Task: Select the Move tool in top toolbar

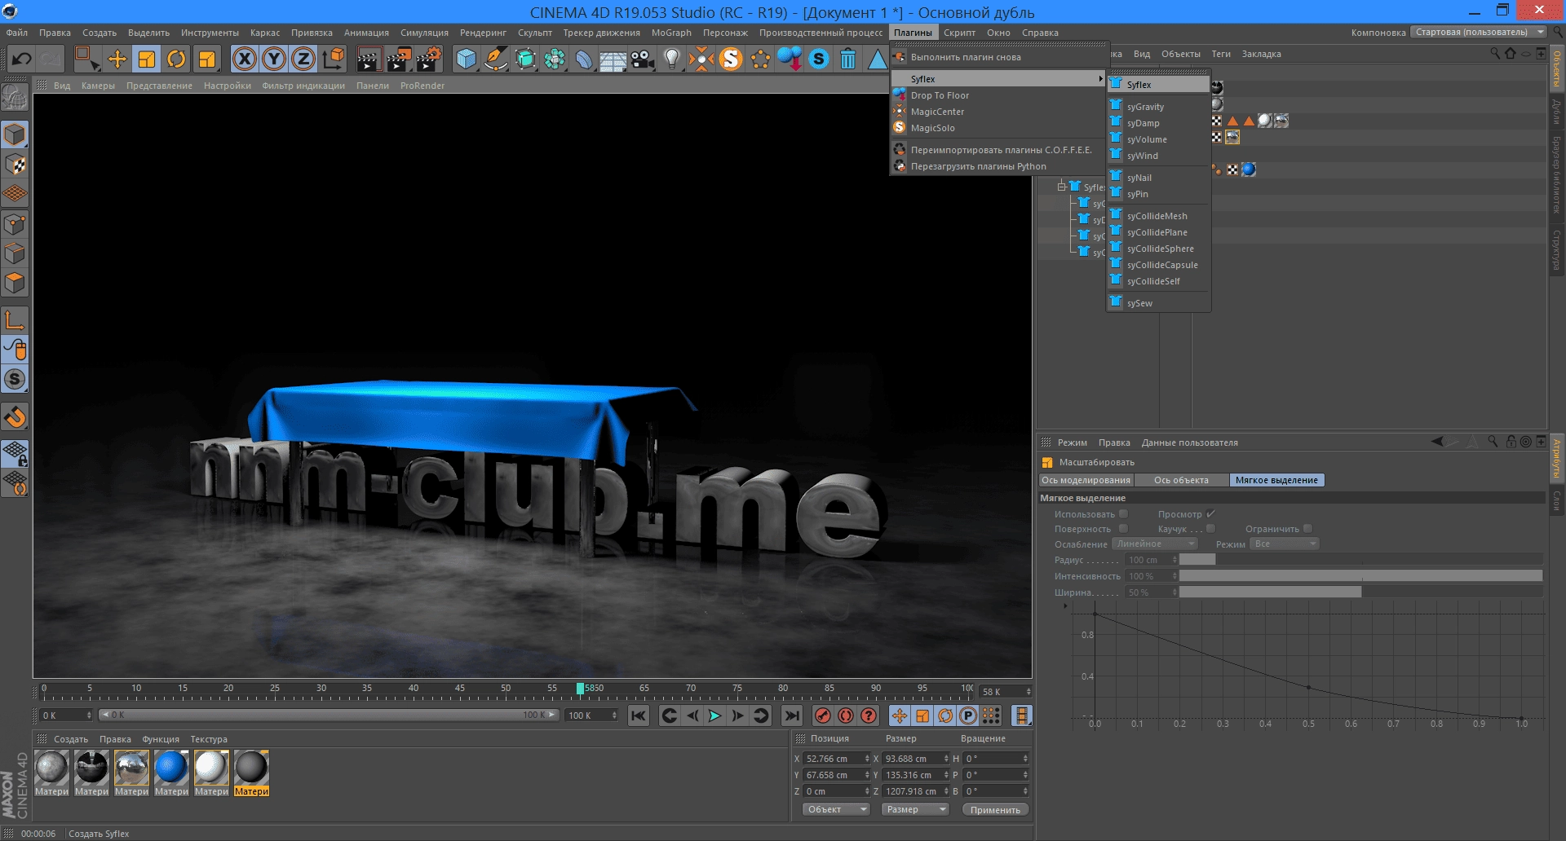Action: (117, 59)
